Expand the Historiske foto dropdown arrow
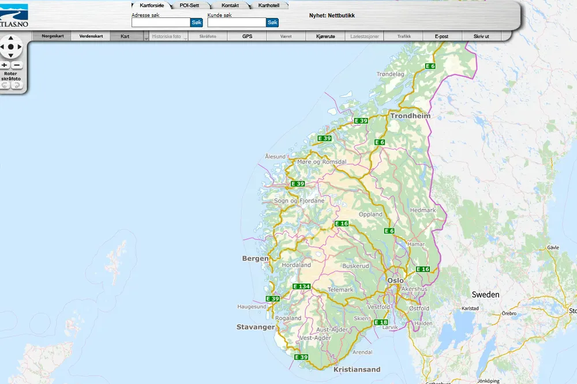Viewport: 577px width, 384px height. pos(185,37)
